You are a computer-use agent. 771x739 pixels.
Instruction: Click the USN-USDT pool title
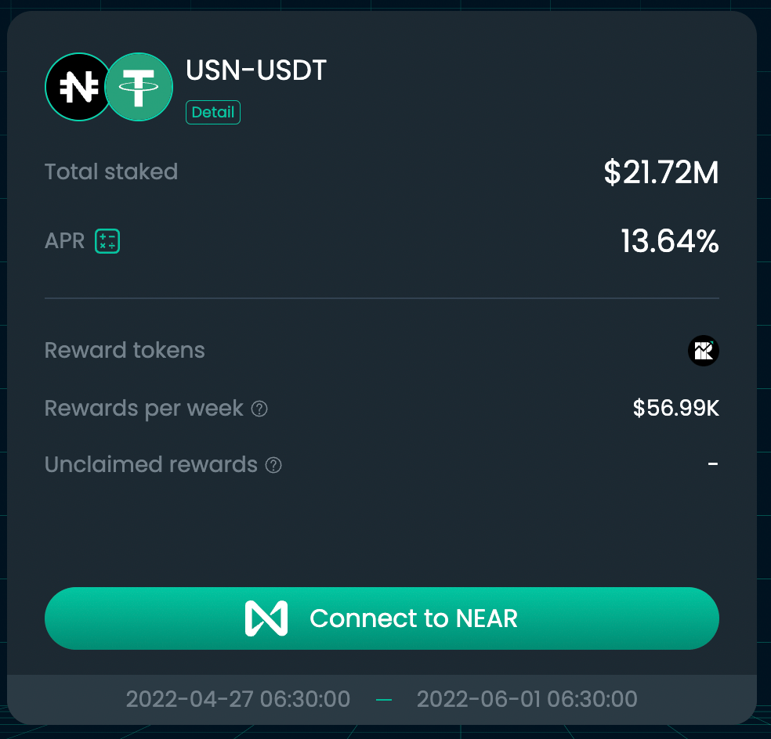point(256,70)
